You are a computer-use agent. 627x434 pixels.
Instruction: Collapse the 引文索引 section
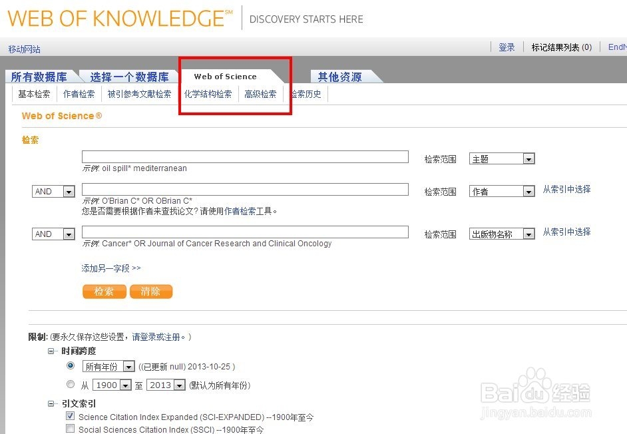click(51, 403)
